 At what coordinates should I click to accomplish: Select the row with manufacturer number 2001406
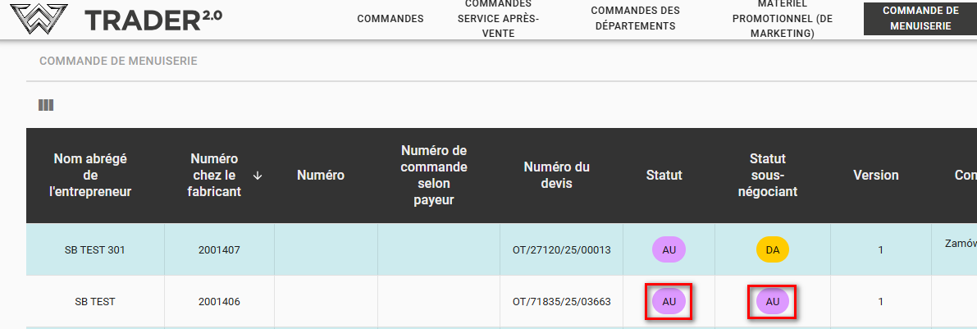tap(219, 301)
